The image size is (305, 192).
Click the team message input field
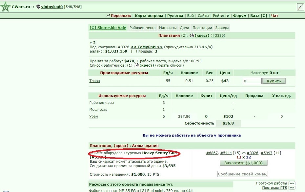(243, 174)
